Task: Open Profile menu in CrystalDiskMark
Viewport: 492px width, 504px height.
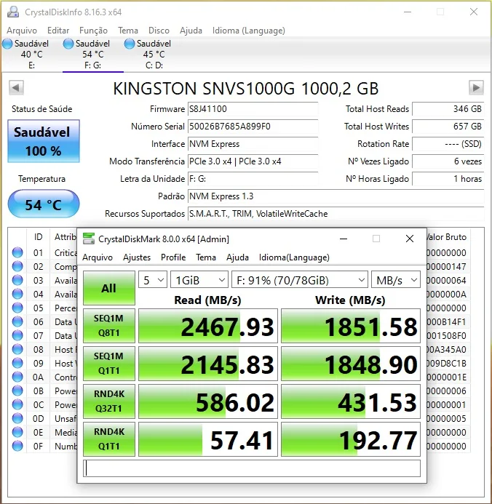Action: coord(173,257)
